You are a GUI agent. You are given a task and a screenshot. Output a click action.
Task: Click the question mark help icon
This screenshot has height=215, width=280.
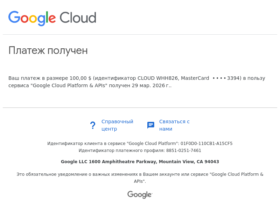[93, 125]
